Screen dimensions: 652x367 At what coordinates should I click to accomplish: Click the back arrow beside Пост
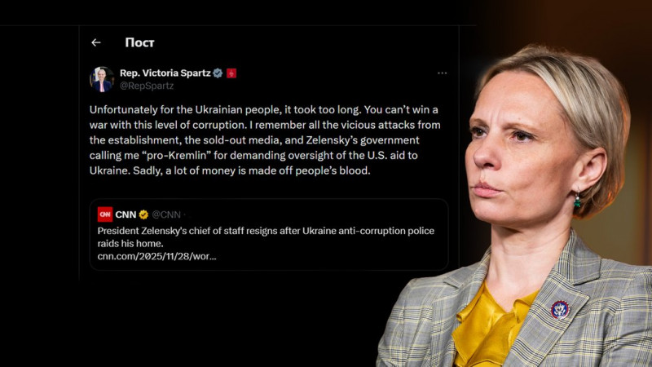[96, 42]
